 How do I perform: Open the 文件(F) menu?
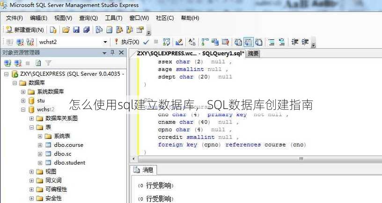click(x=15, y=18)
